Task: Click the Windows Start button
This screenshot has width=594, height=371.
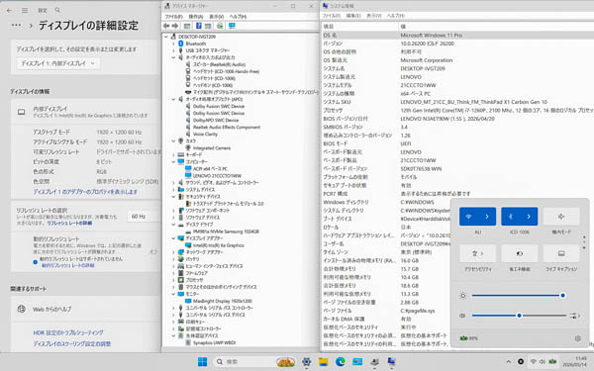Action: pyautogui.click(x=203, y=362)
